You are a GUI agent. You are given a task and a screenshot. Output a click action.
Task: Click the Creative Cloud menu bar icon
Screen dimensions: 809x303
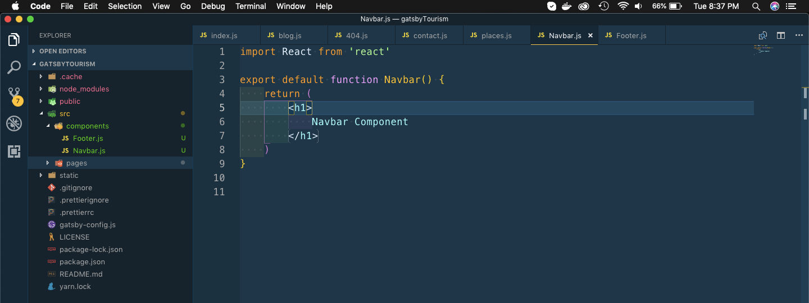pyautogui.click(x=584, y=6)
